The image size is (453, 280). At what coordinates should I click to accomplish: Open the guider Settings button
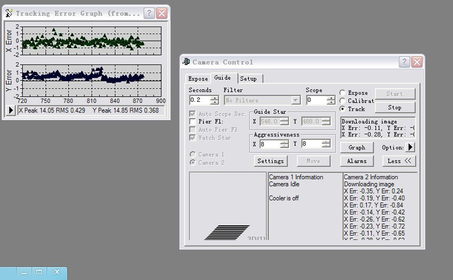click(271, 161)
